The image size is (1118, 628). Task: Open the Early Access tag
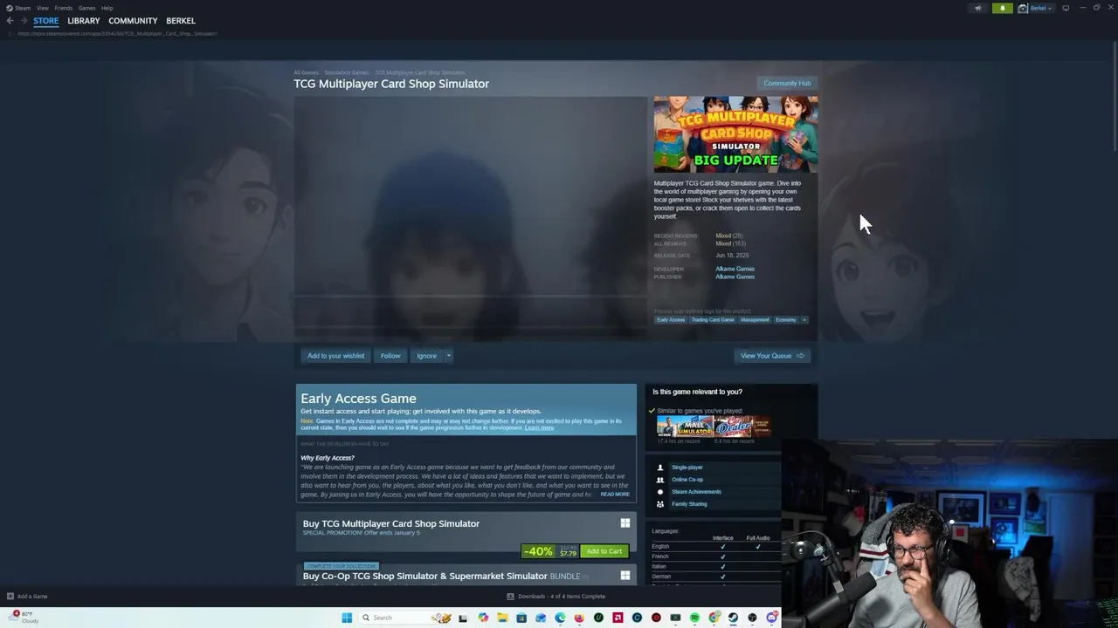[671, 320]
